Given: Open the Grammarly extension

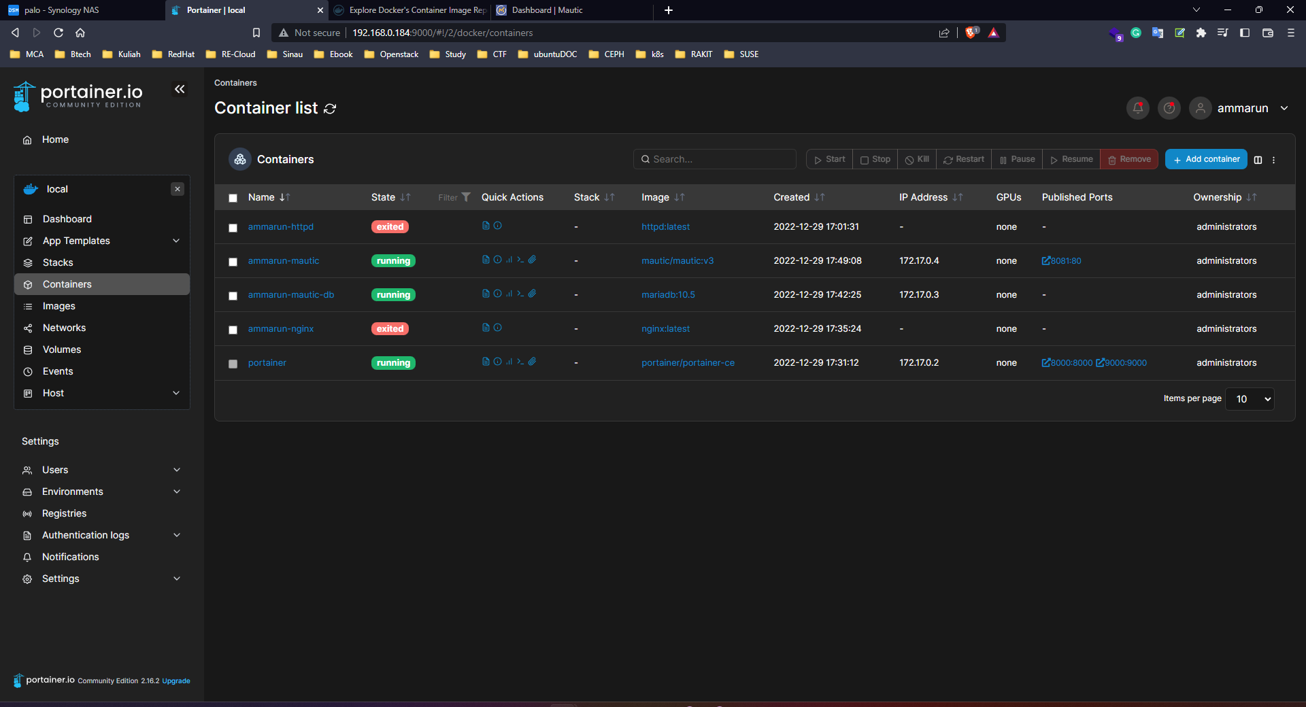Looking at the screenshot, I should (x=1136, y=32).
